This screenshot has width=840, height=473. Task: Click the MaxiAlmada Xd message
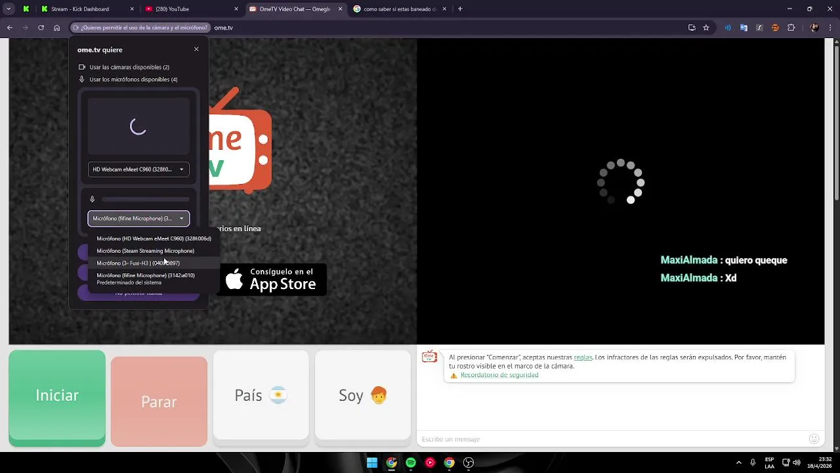tap(698, 278)
